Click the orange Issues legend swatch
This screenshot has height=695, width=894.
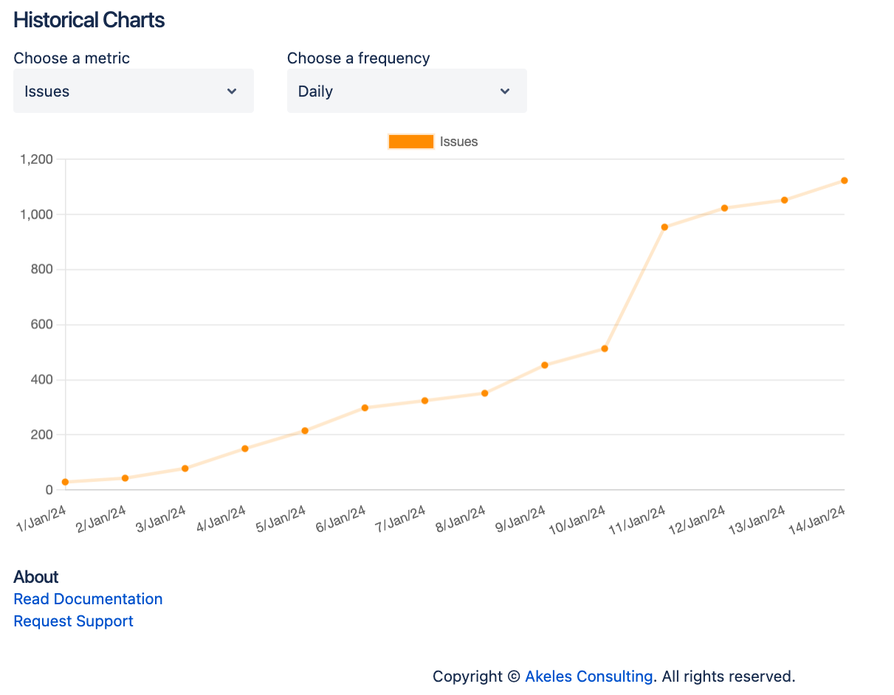pyautogui.click(x=410, y=142)
